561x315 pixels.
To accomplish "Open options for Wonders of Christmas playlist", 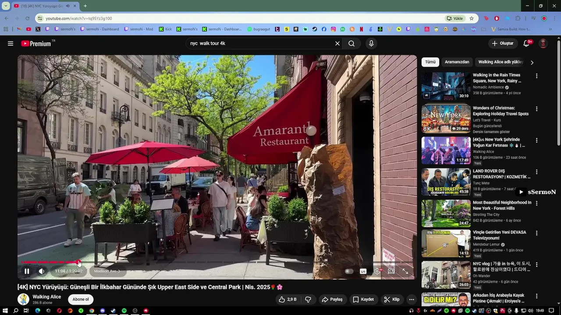I will click(x=536, y=108).
